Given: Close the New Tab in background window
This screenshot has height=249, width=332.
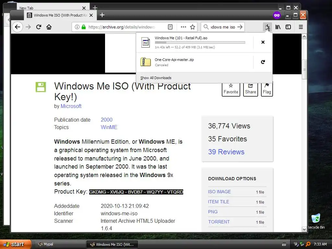Looking at the screenshot, I should pos(84,8).
